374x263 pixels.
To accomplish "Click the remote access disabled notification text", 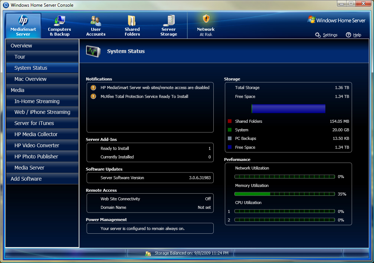I will click(x=155, y=88).
